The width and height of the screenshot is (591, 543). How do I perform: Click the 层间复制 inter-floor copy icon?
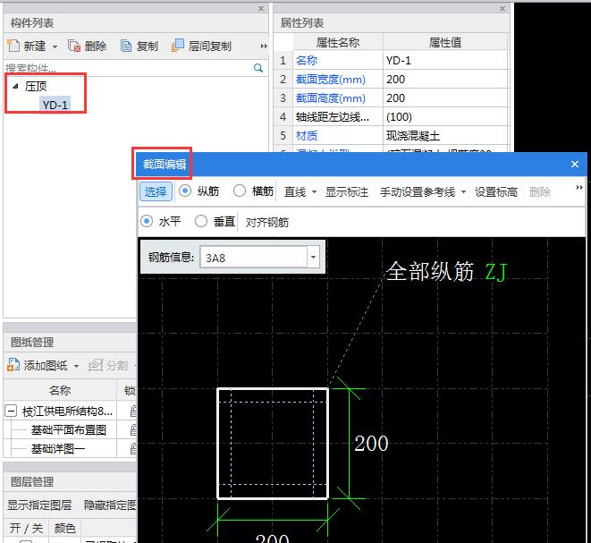pyautogui.click(x=178, y=46)
